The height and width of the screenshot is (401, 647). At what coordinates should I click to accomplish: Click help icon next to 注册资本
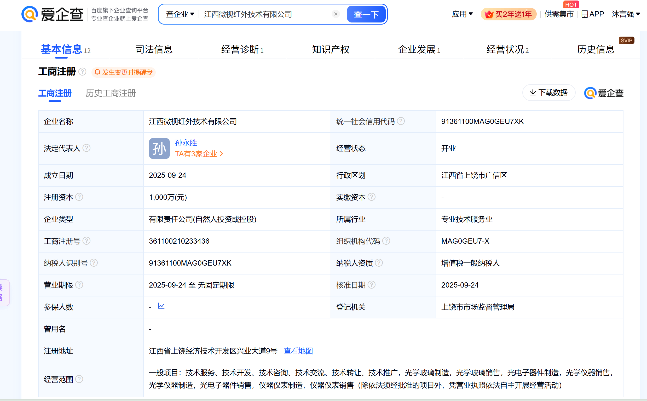coord(79,197)
